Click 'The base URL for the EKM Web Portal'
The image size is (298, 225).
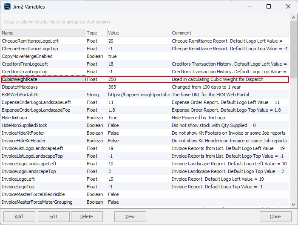click(x=210, y=95)
